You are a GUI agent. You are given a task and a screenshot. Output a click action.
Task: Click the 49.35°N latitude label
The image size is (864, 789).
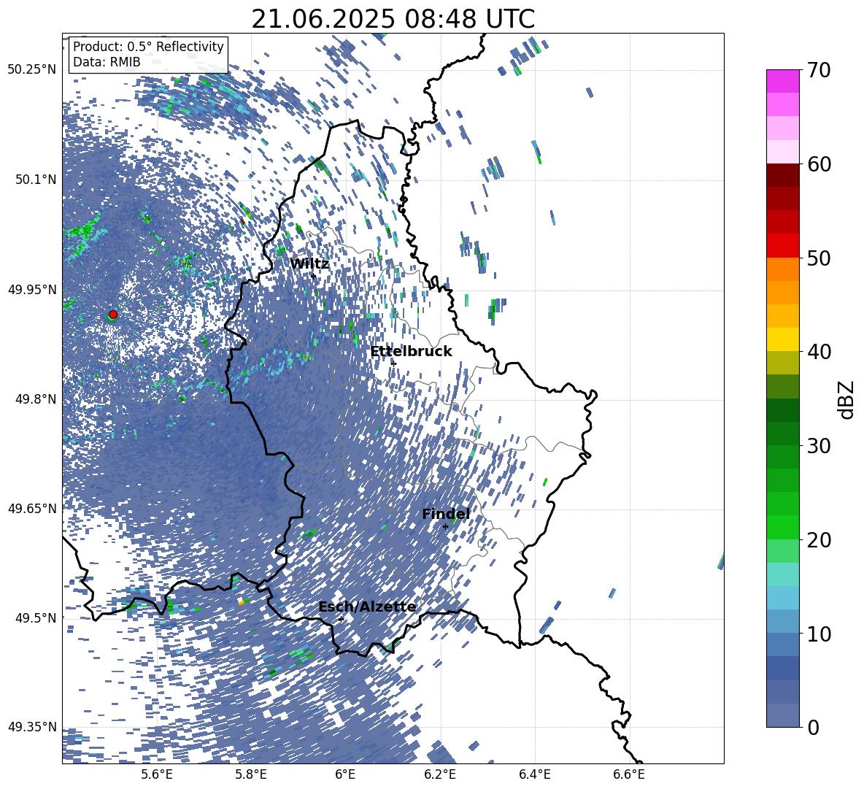32,727
